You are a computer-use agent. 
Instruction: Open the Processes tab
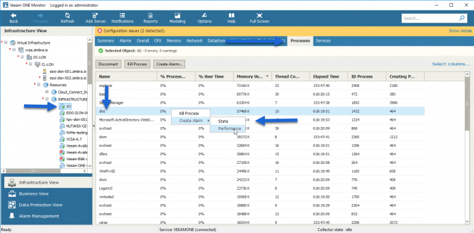(300, 41)
